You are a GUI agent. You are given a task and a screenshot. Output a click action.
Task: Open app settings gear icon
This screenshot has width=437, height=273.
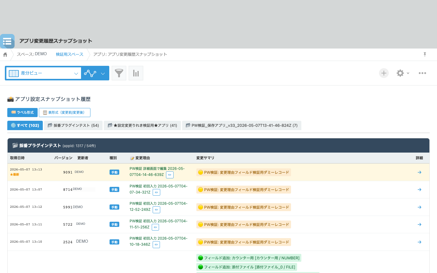400,73
